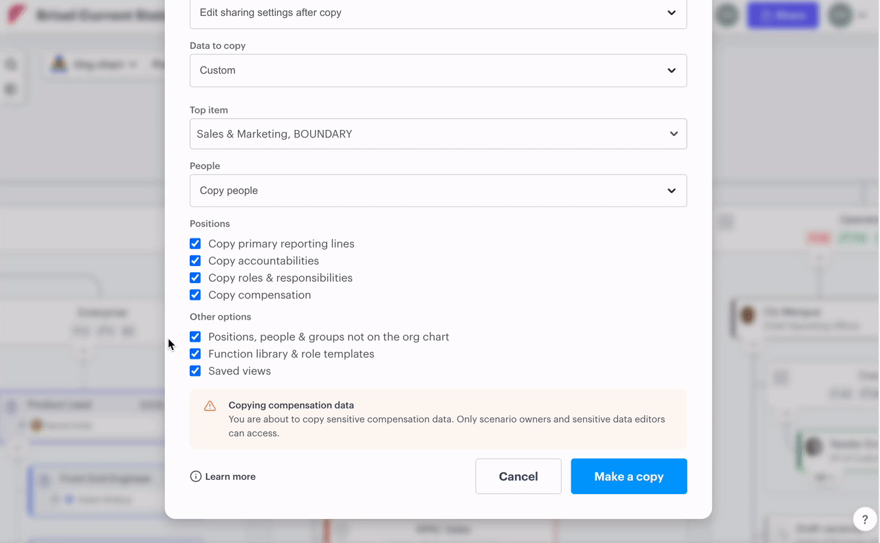Click the warning triangle icon
This screenshot has height=543, width=880.
click(210, 406)
